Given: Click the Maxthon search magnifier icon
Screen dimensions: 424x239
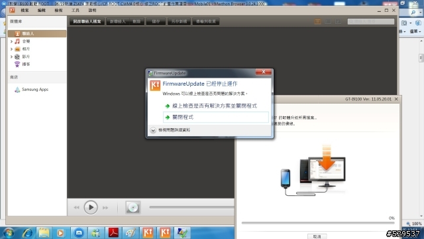Looking at the screenshot, I should (413, 13).
